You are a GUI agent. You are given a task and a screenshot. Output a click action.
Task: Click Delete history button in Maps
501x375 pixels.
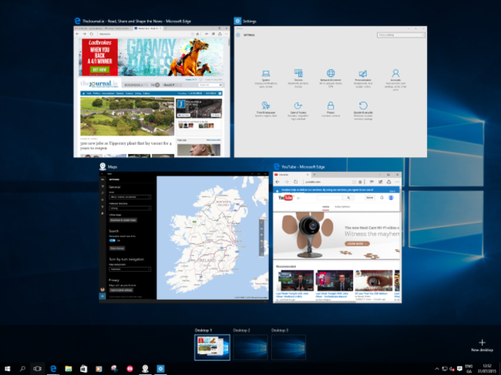(117, 248)
